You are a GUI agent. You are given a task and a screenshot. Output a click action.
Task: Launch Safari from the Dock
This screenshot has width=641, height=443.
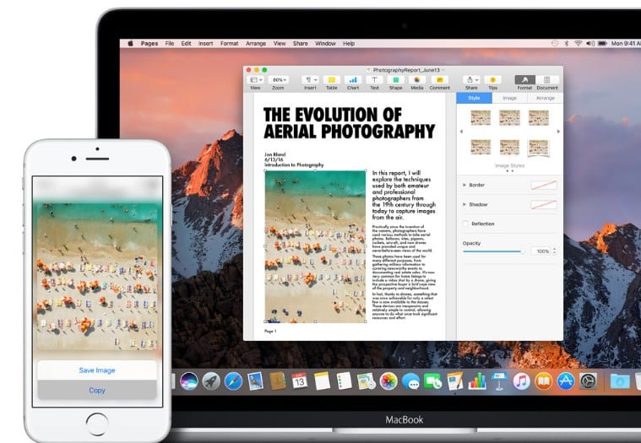pyautogui.click(x=233, y=381)
